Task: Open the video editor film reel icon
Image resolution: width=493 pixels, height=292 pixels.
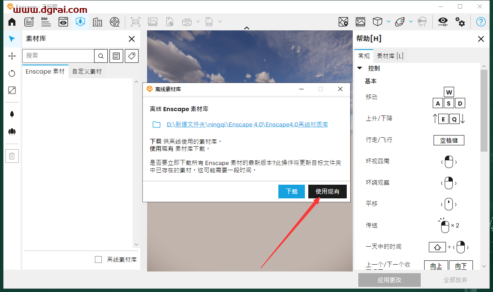Action: coord(115,22)
